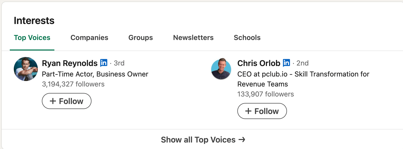Image resolution: width=403 pixels, height=149 pixels.
Task: Show all Top Voices
Action: point(203,139)
